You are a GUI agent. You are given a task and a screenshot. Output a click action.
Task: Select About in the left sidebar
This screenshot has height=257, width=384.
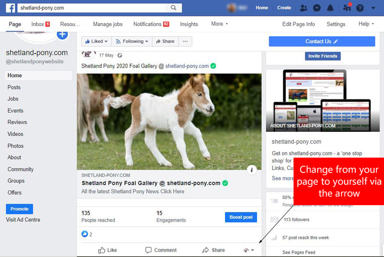tap(14, 157)
